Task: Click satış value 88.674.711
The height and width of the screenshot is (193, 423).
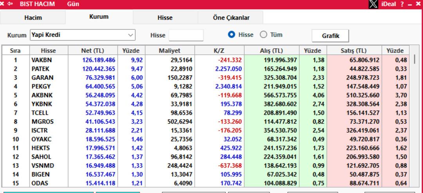Action: [x=365, y=183]
